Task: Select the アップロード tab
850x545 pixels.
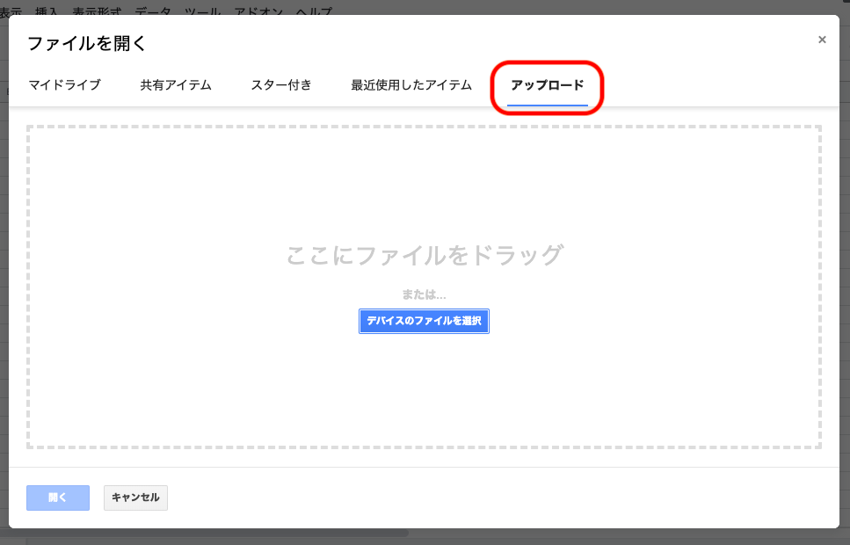Action: pyautogui.click(x=548, y=85)
